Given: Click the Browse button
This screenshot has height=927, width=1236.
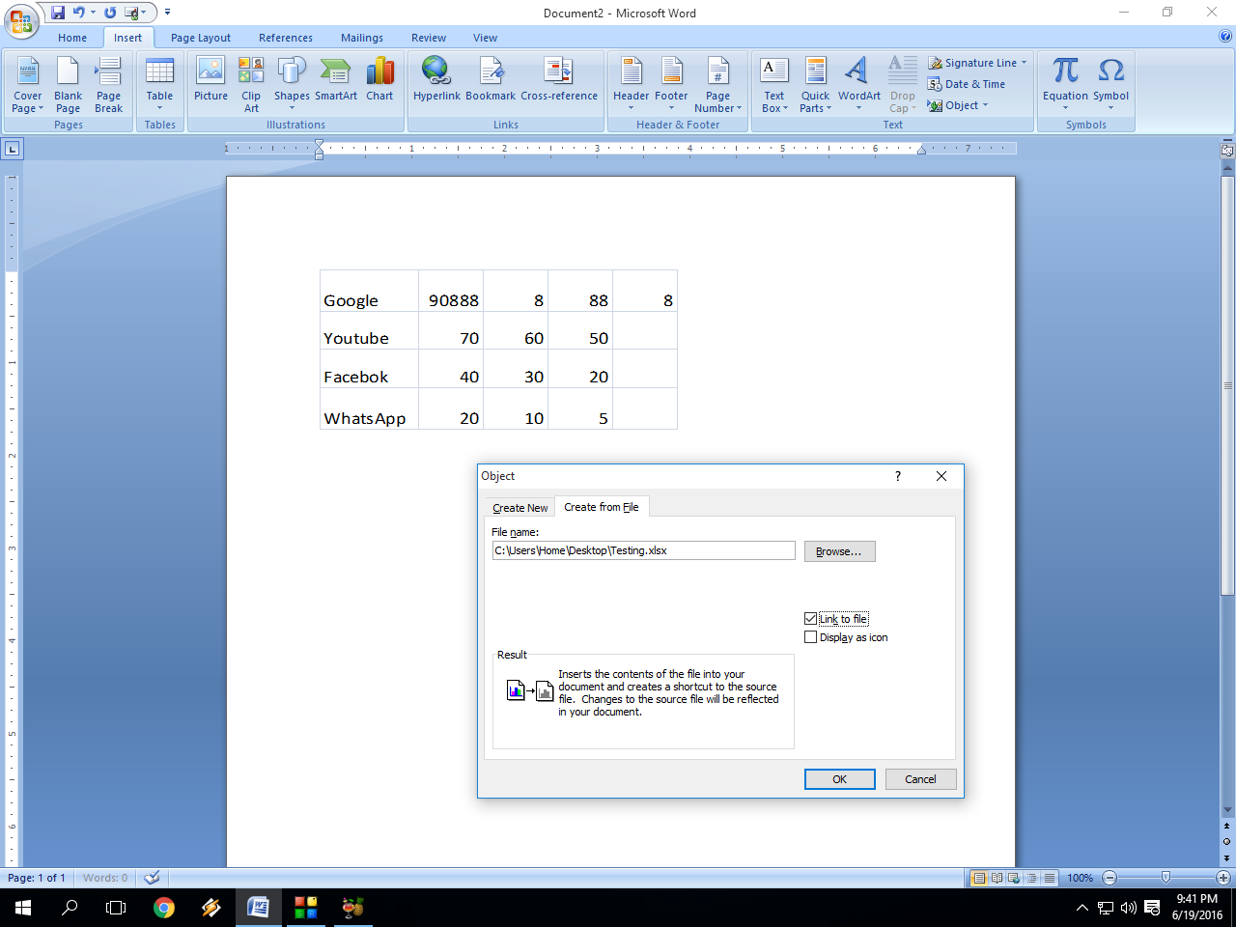Looking at the screenshot, I should click(839, 551).
